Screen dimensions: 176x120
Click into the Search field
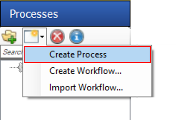[x=12, y=52]
